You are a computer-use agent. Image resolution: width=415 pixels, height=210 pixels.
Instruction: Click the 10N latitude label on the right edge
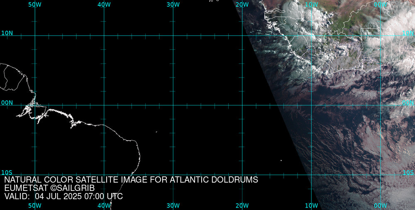408,33
